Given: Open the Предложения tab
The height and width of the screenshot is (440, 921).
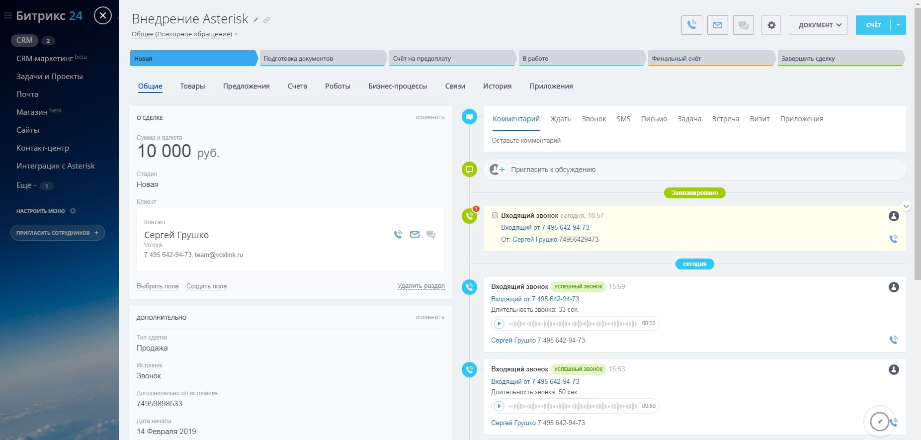Looking at the screenshot, I should tap(246, 86).
